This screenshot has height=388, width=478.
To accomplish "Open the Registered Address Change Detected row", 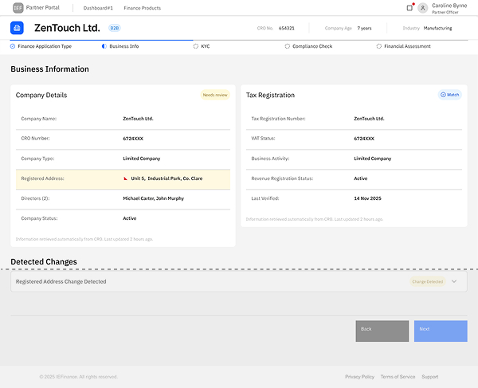I will tap(239, 281).
